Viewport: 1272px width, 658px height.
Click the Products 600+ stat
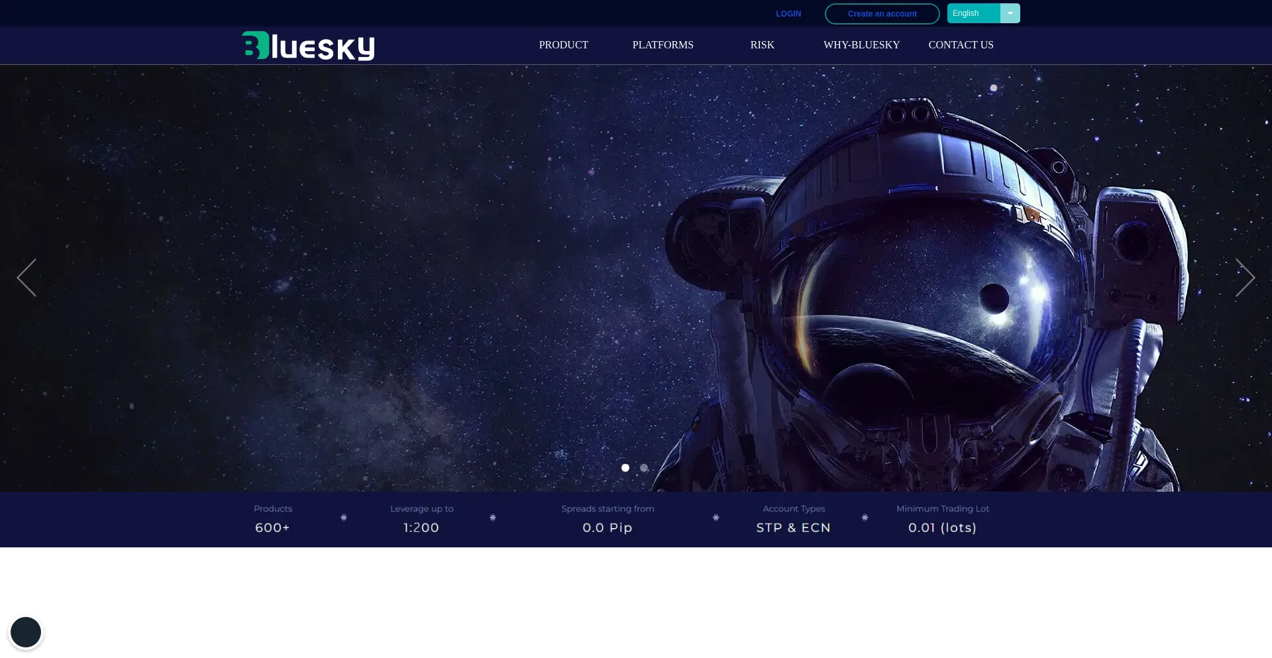(273, 519)
